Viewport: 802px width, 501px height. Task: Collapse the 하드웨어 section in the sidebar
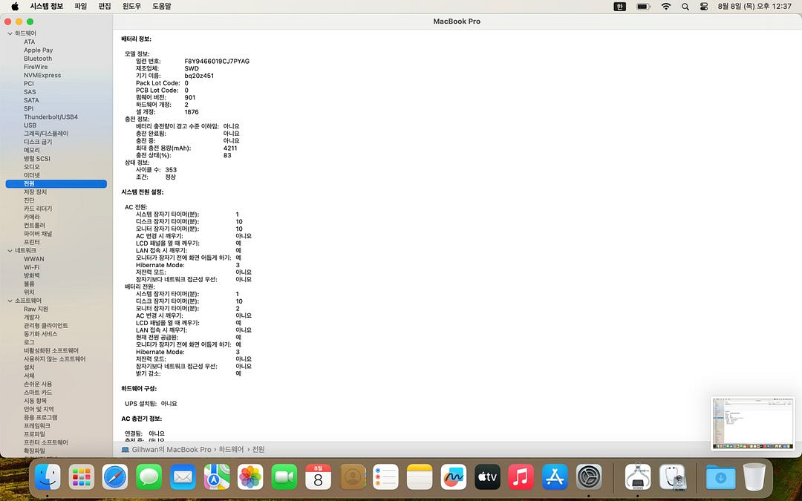[x=10, y=33]
